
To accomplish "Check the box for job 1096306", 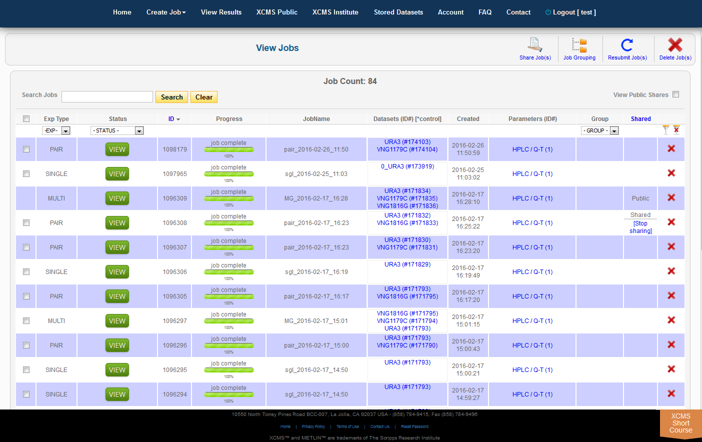I will click(x=26, y=272).
